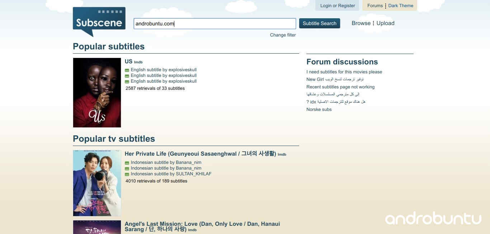Select the first English subtitle by explosiveskull
This screenshot has height=234, width=490.
(x=164, y=70)
